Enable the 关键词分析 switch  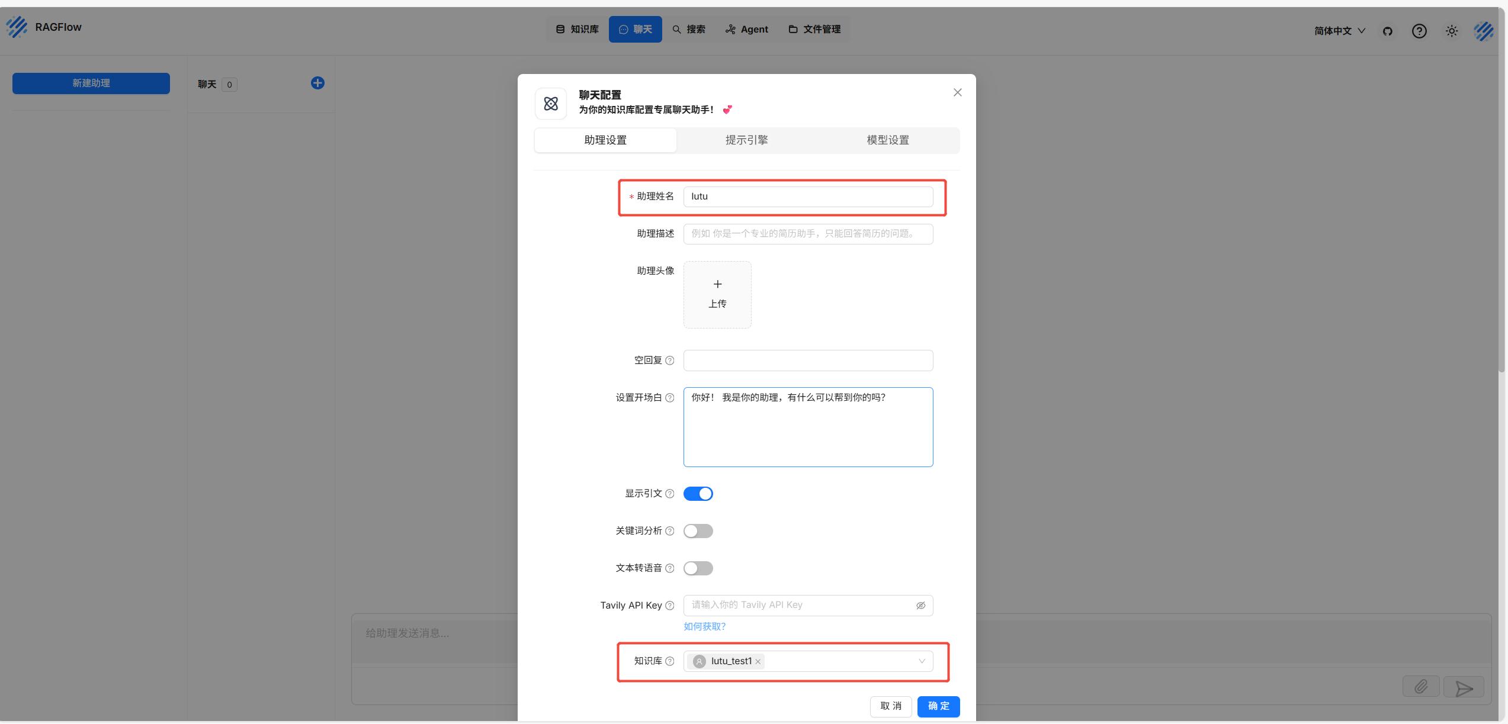698,531
